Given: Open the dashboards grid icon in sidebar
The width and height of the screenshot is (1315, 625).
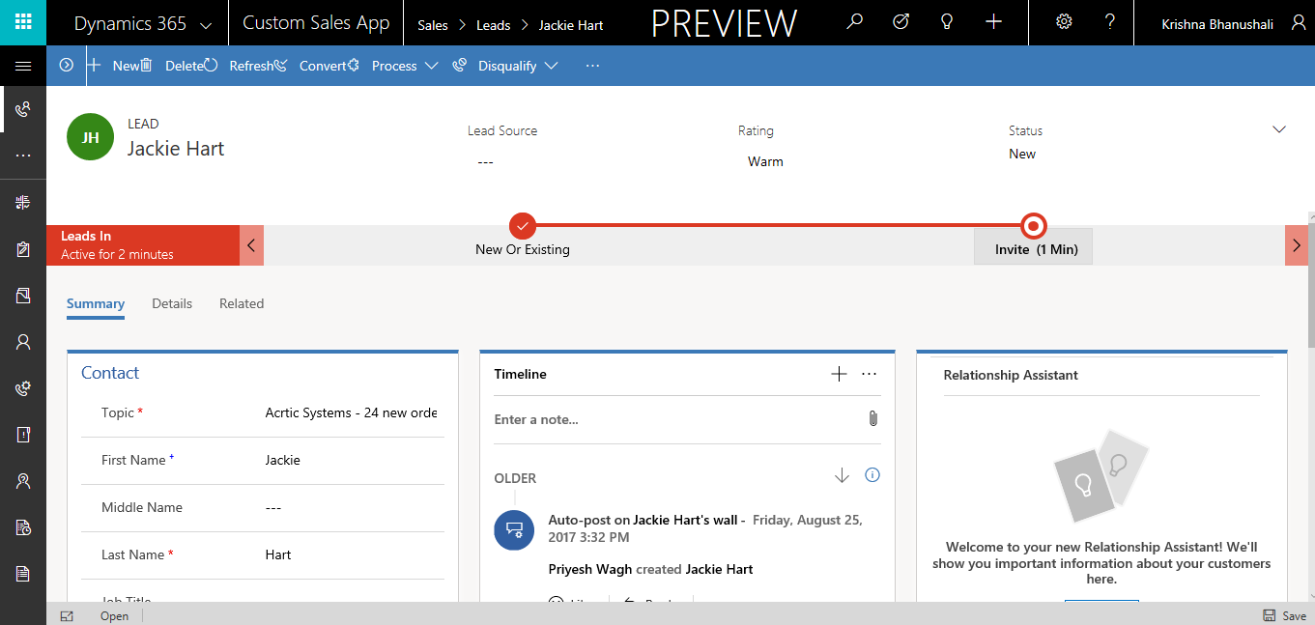Looking at the screenshot, I should coord(23,202).
